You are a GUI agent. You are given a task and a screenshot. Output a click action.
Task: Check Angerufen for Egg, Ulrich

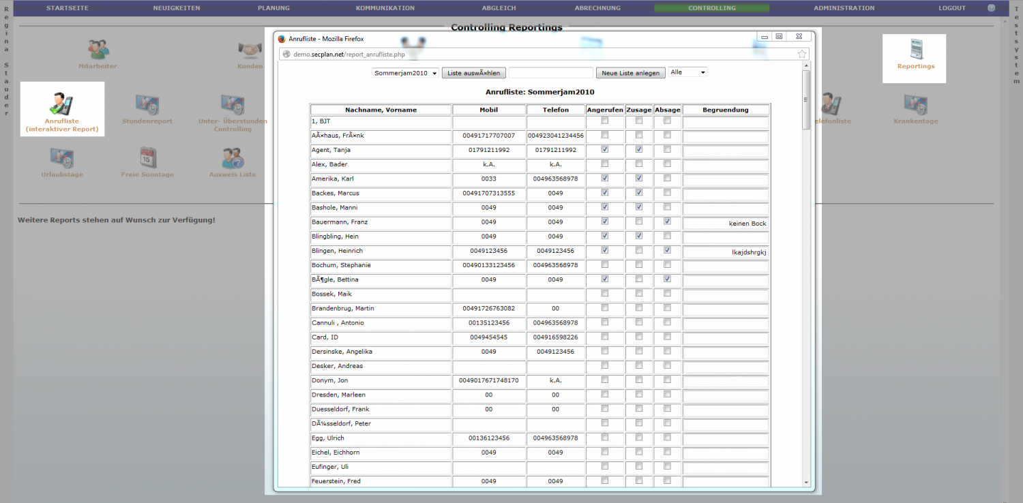[605, 438]
